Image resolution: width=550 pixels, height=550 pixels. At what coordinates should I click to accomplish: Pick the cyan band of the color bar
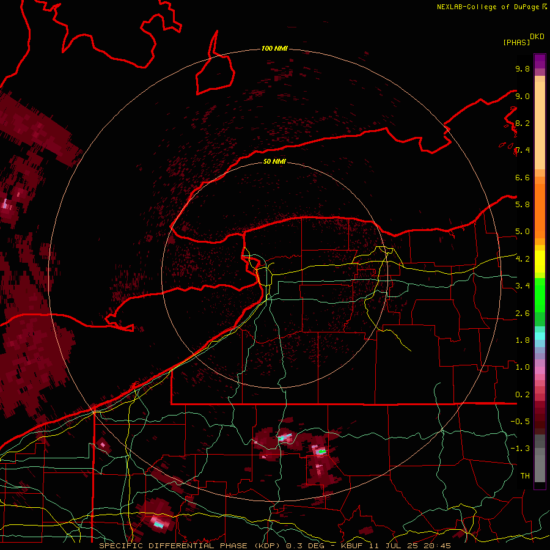[540, 336]
